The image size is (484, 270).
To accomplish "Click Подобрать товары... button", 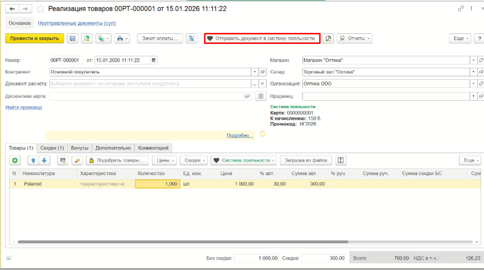I will point(117,160).
